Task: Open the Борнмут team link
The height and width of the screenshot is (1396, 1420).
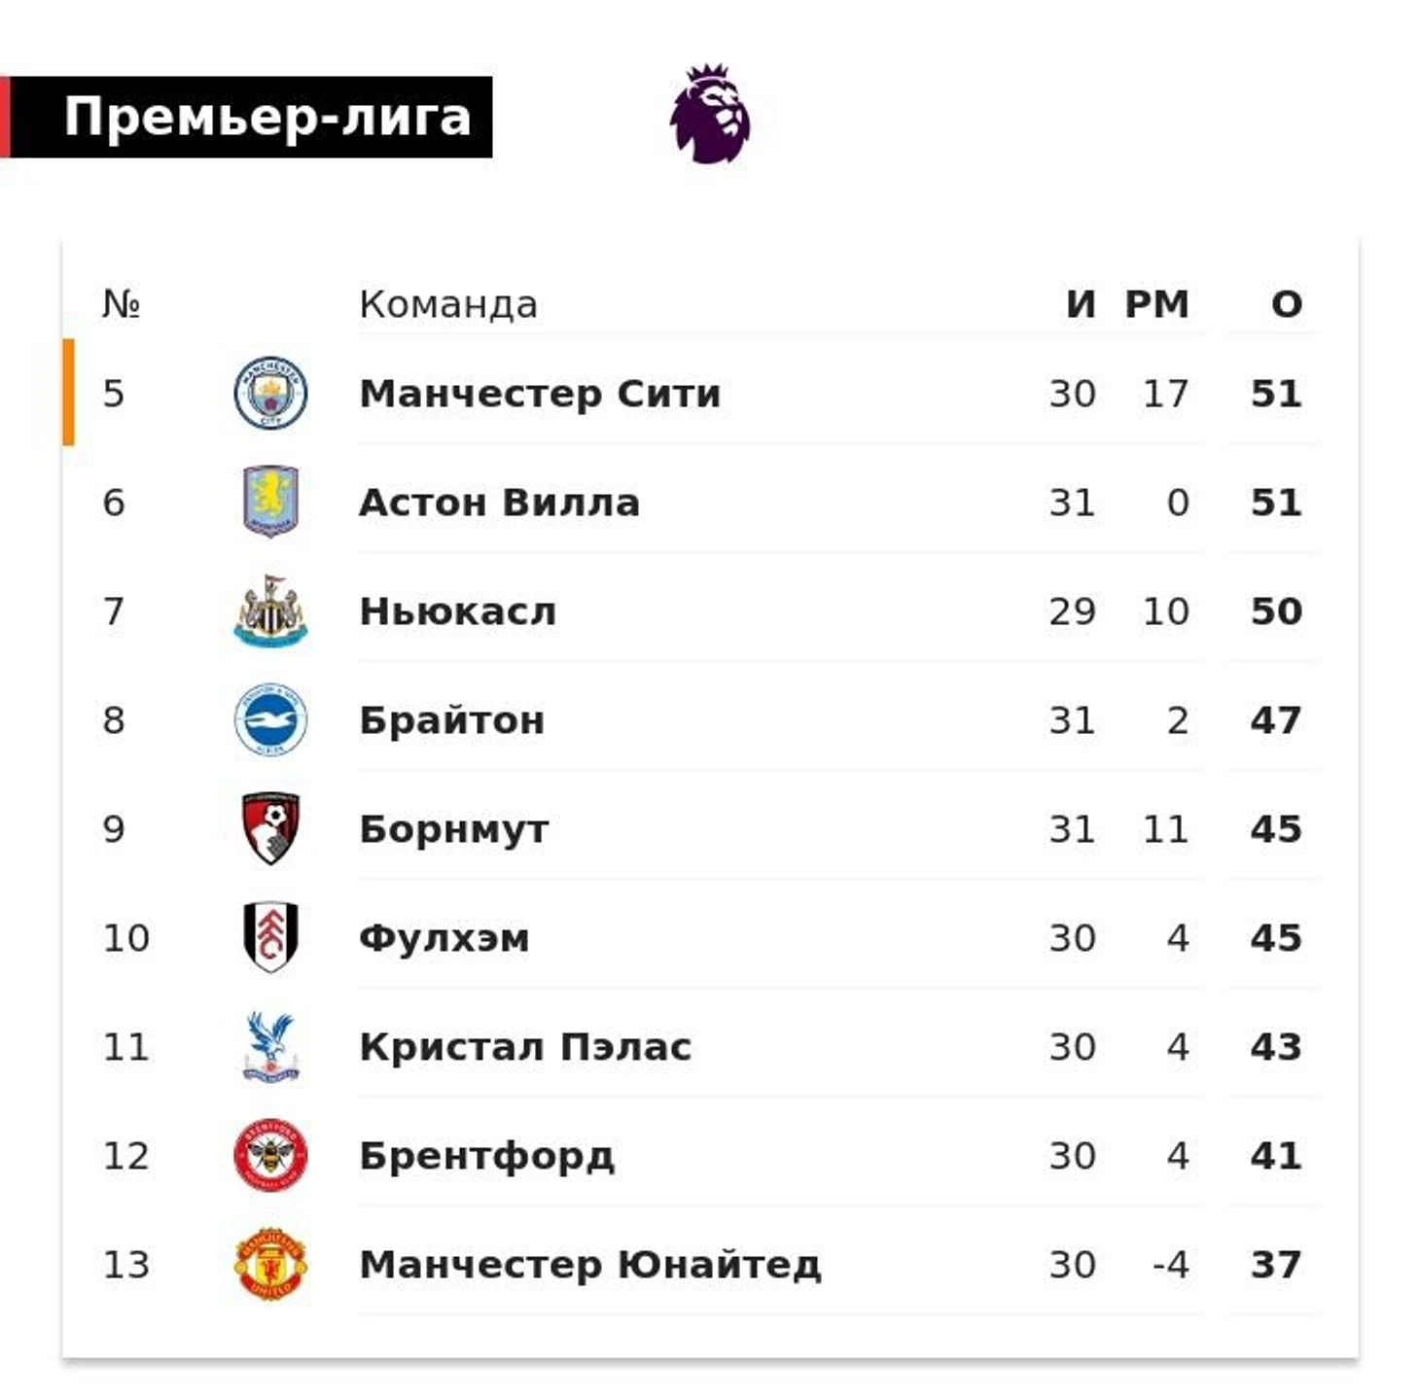Action: coord(453,829)
